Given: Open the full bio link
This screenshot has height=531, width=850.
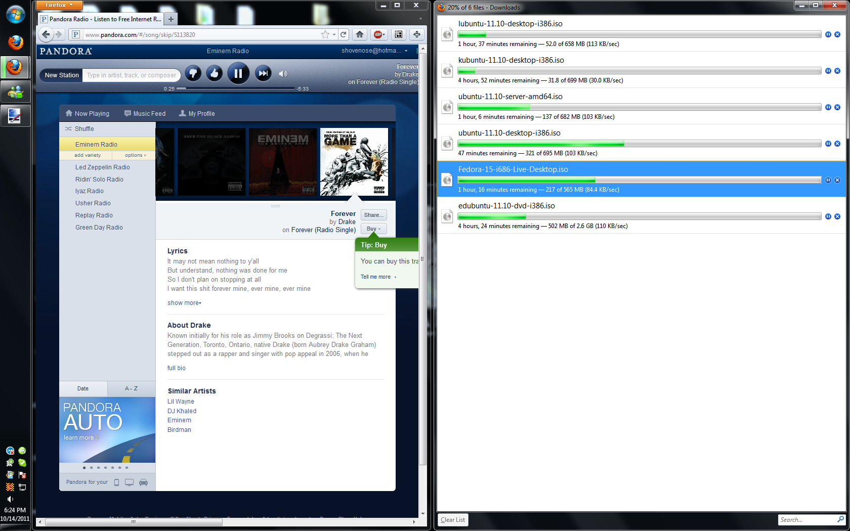Looking at the screenshot, I should (x=177, y=368).
